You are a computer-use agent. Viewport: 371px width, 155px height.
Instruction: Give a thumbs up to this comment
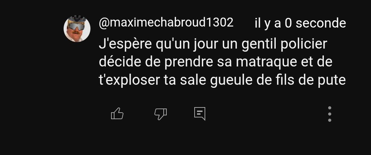117,113
